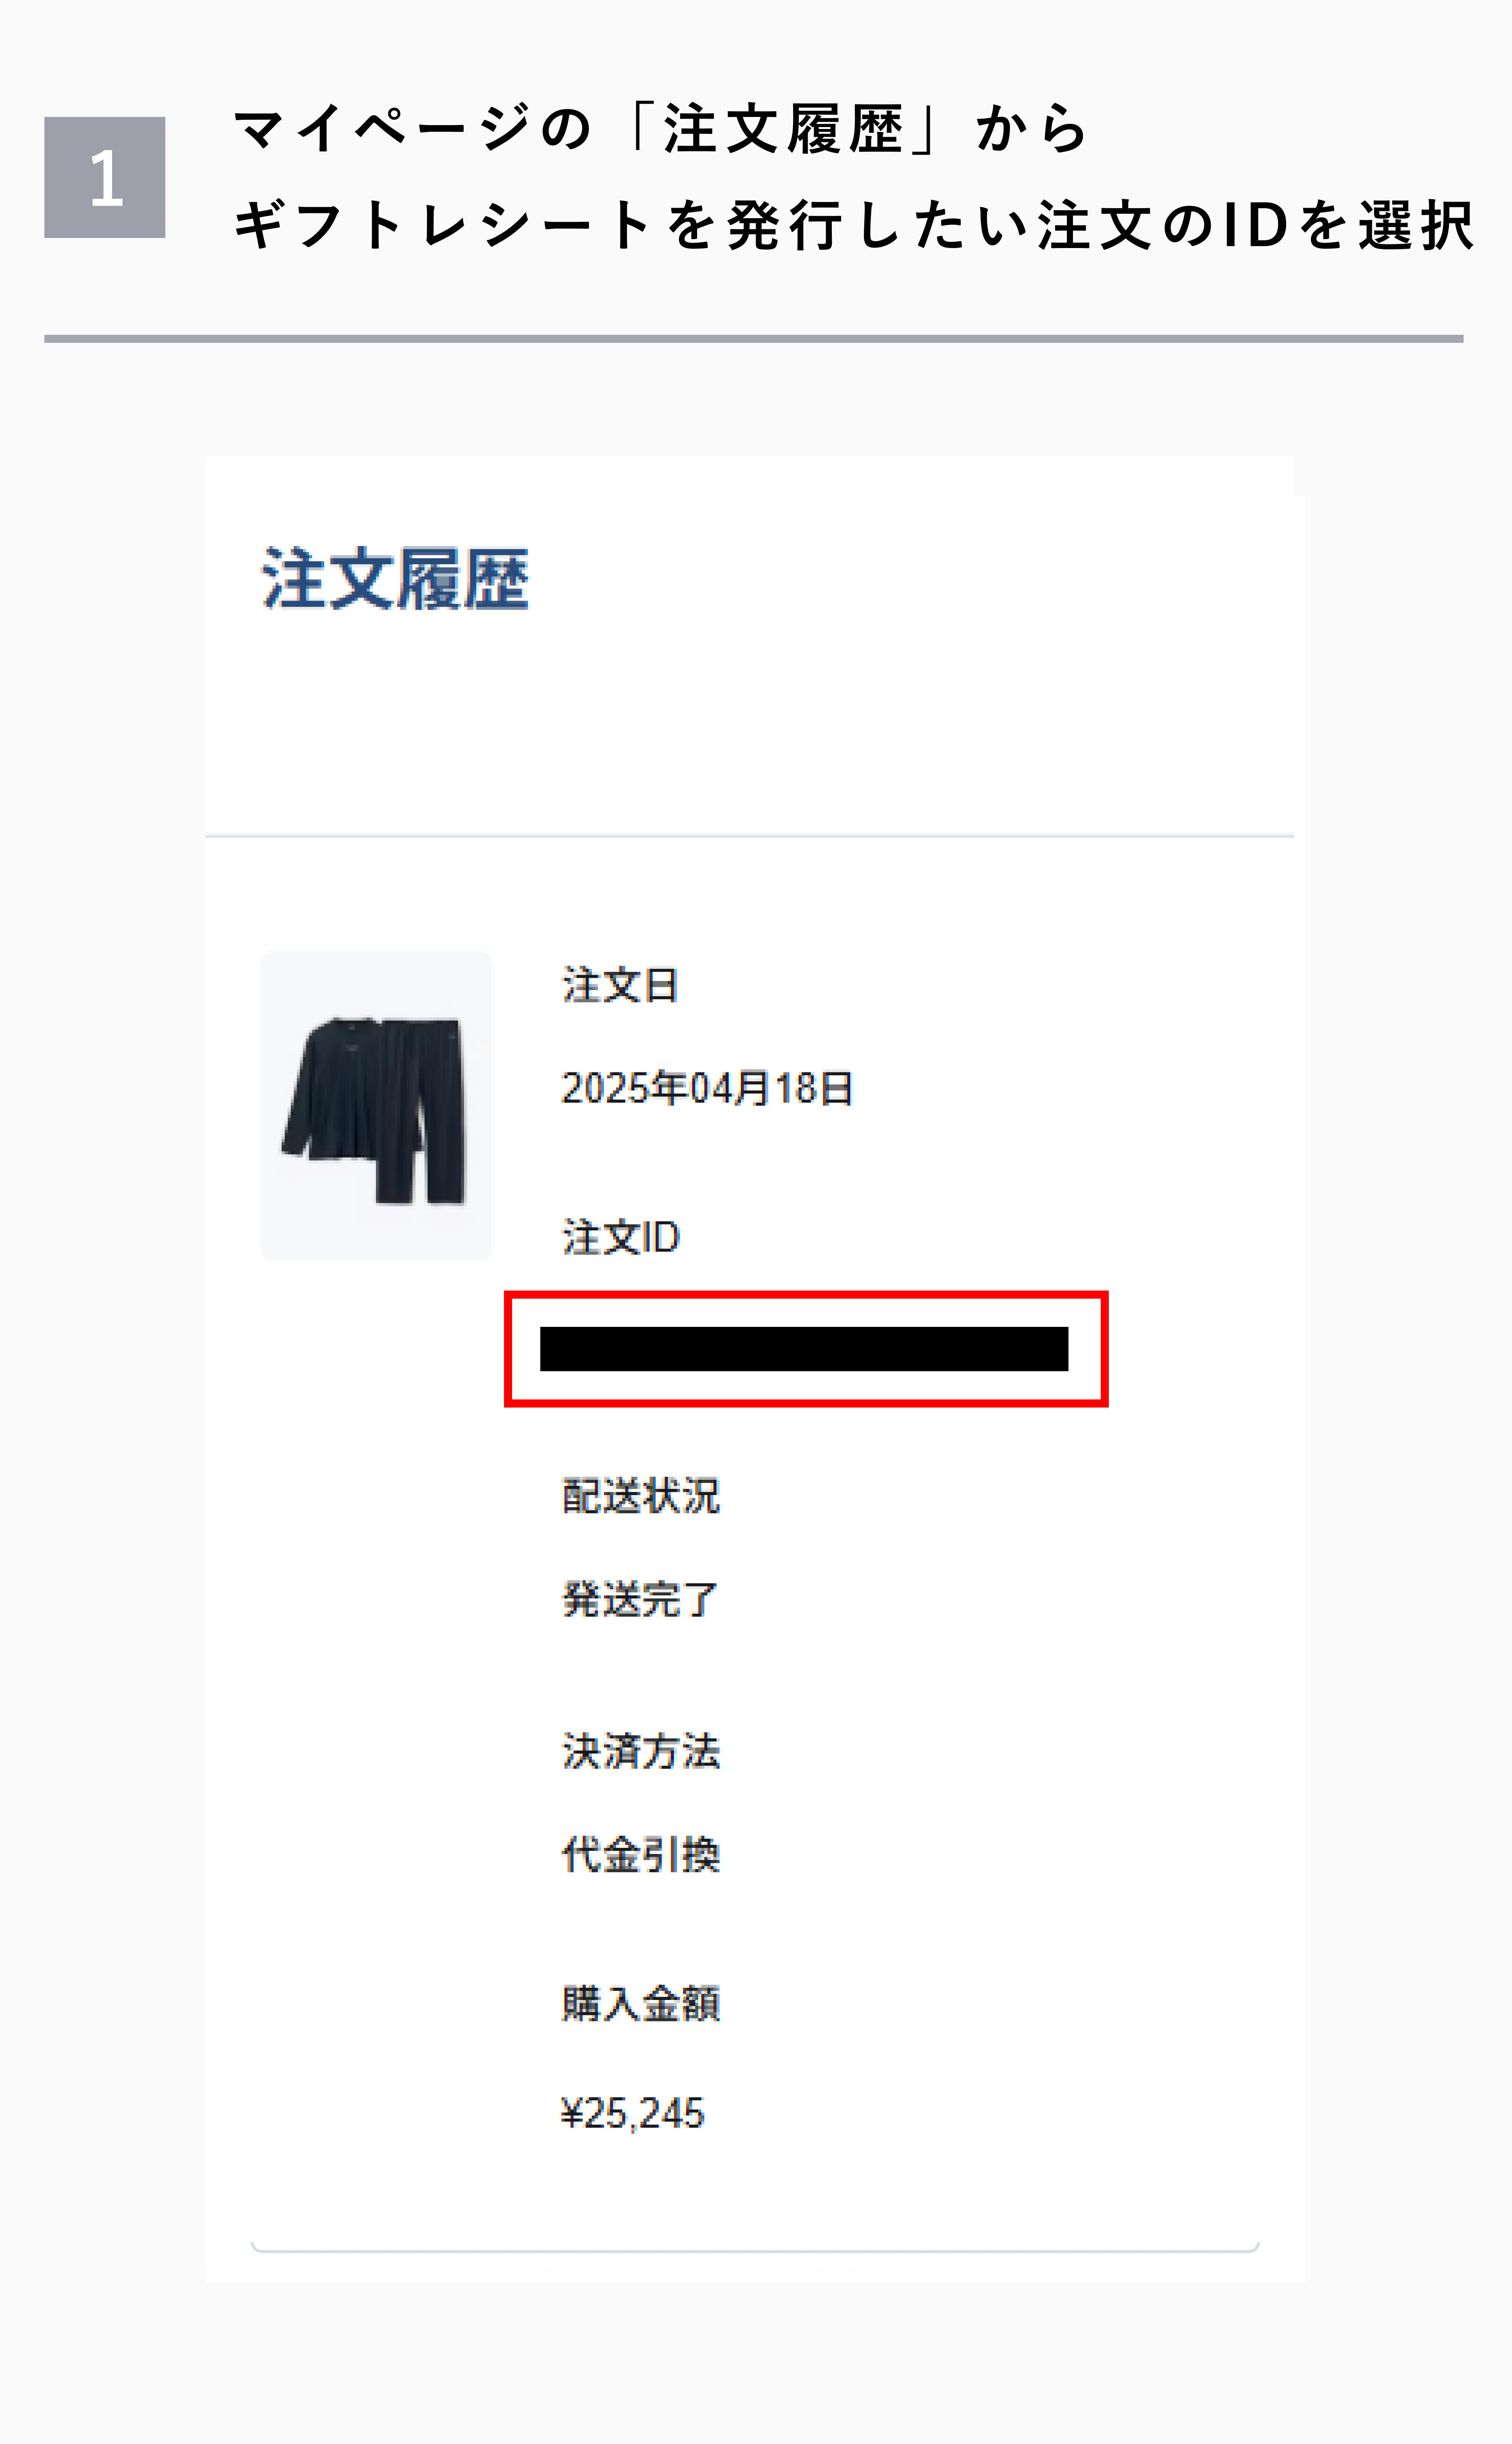The image size is (1512, 2444).
Task: Click the gray step number 1 badge
Action: click(105, 178)
